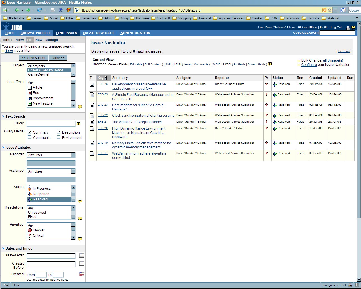
Task: Click the Text Search Query input field
Action: [x=51, y=124]
